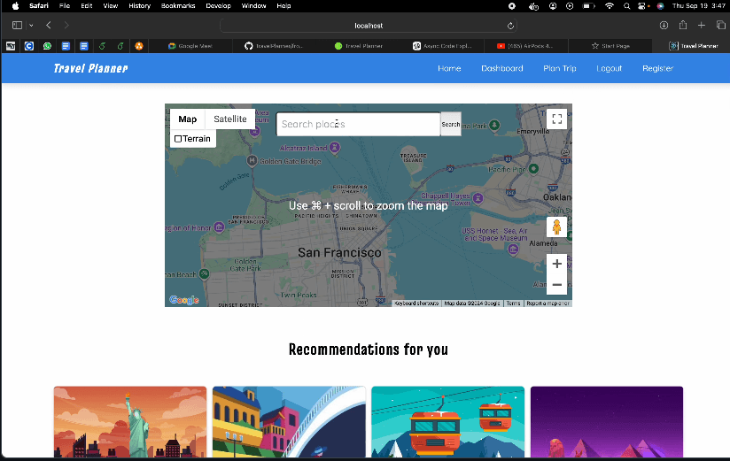The image size is (730, 461).
Task: Open the purple pyramids recommendation card
Action: click(x=607, y=421)
